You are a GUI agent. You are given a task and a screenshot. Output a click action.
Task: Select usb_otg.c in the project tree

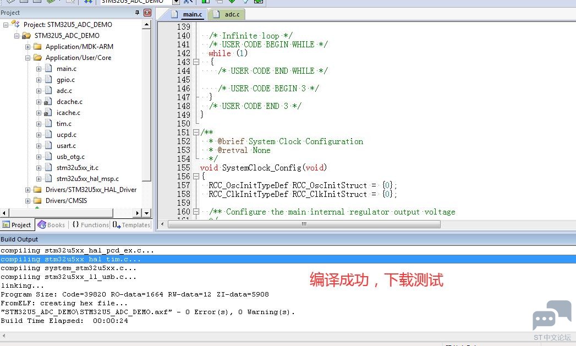click(x=70, y=157)
